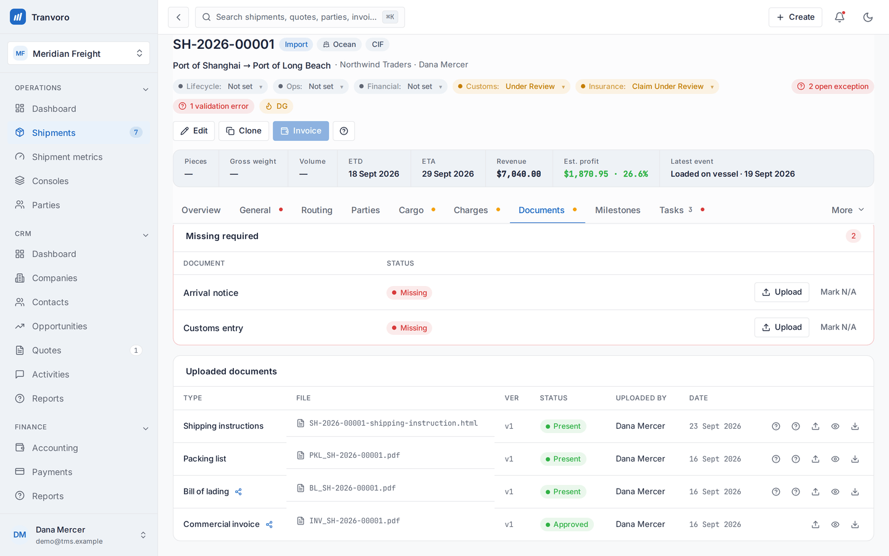Open the More tabs dropdown
This screenshot has height=556, width=889.
[x=848, y=210]
